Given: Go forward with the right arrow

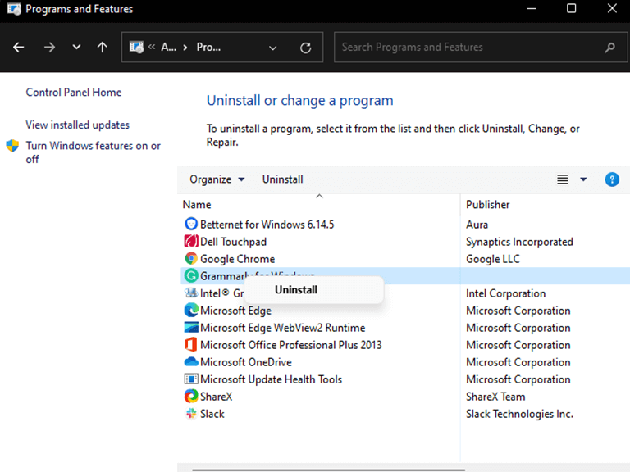Looking at the screenshot, I should [x=49, y=48].
